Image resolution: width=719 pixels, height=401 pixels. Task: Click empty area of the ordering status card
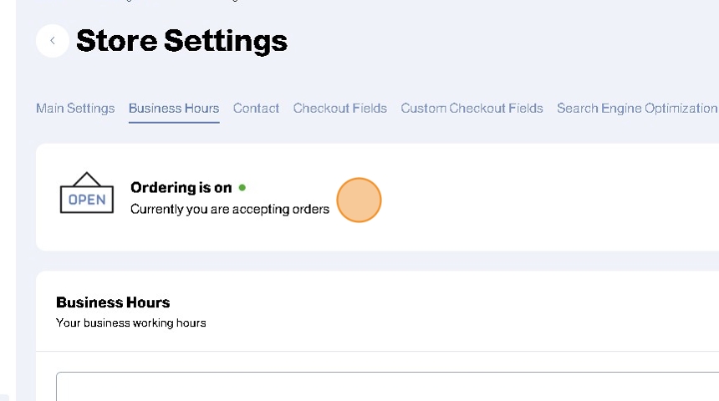pos(543,198)
